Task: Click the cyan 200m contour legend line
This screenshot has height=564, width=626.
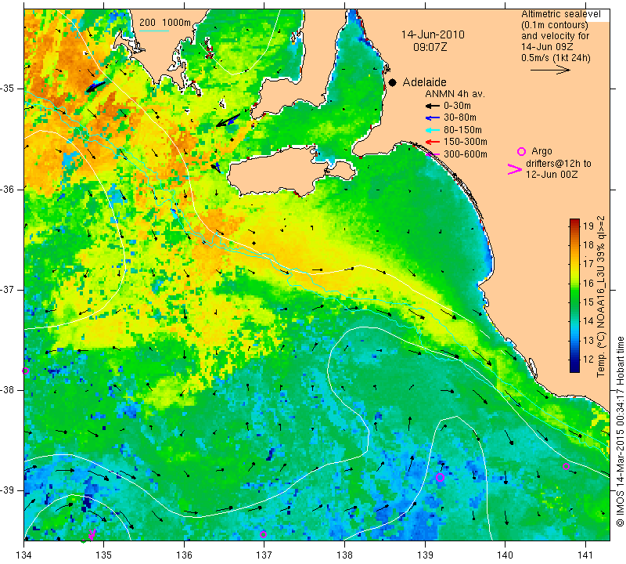Action: coord(154,31)
